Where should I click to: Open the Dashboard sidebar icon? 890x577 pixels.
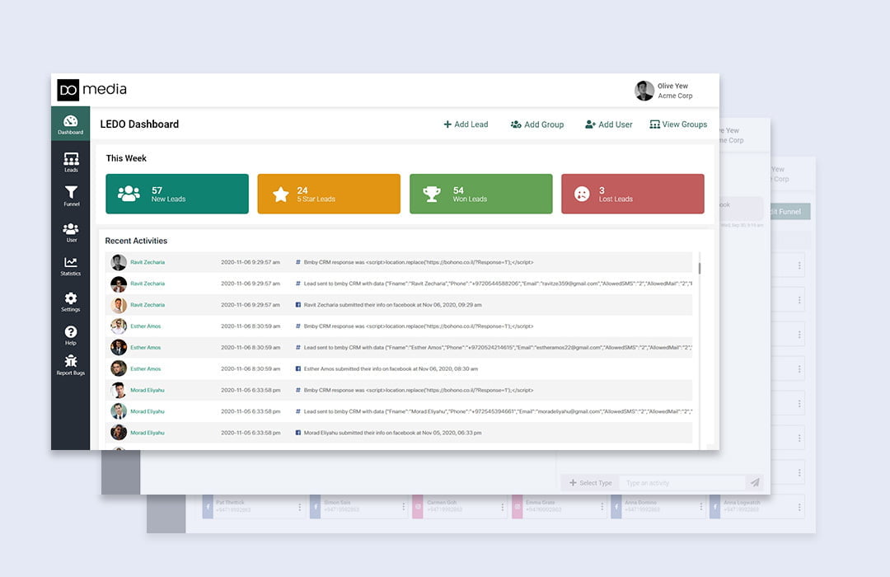point(70,124)
